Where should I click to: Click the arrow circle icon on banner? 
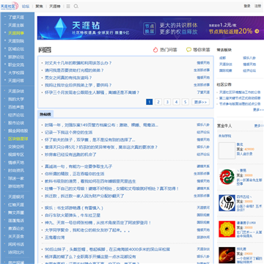click(257, 31)
